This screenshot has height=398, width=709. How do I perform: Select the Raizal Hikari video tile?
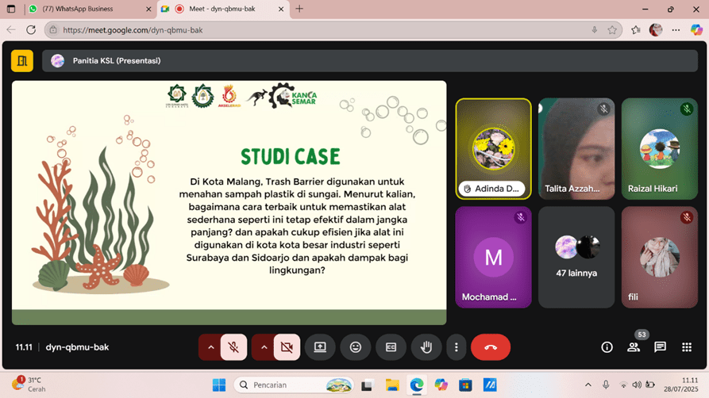pos(659,148)
